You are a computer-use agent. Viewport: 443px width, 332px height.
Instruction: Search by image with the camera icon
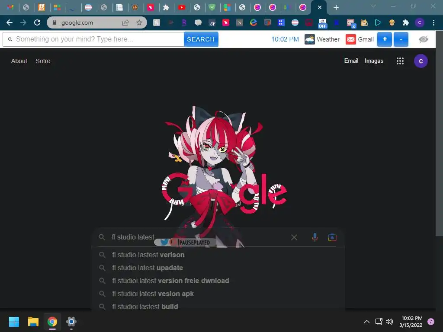pyautogui.click(x=332, y=237)
